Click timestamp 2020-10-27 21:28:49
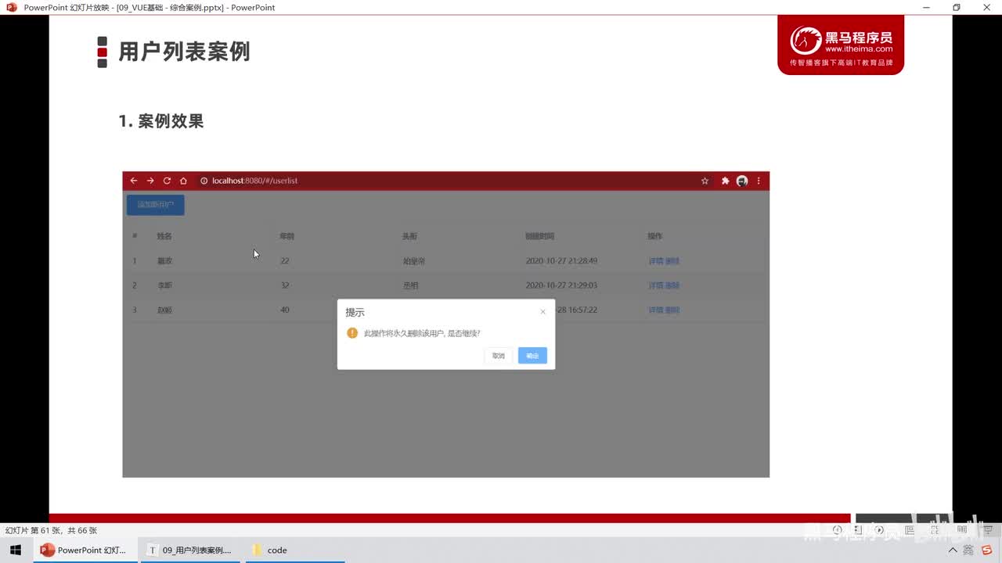This screenshot has height=563, width=1002. coord(561,261)
